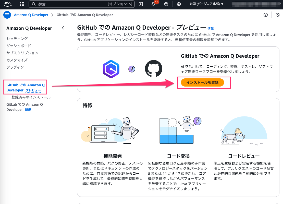
Task: Toggle the hamburger navigation menu button
Action: click(7, 15)
